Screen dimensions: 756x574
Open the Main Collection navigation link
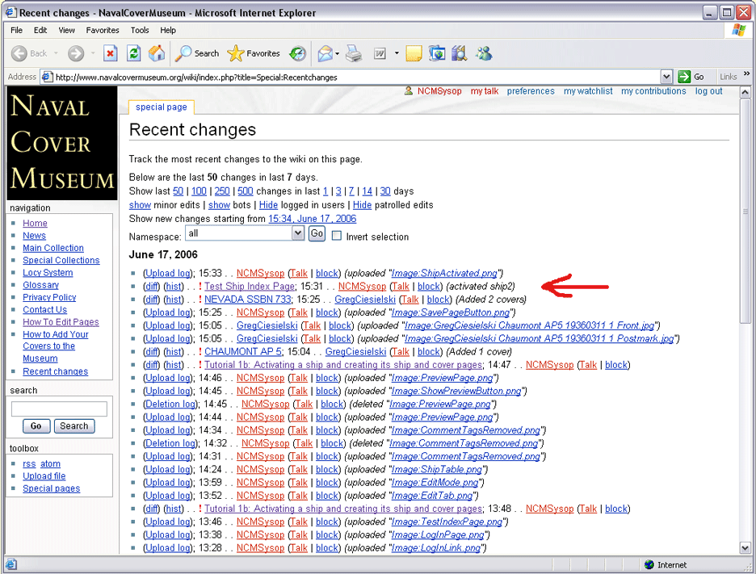point(53,248)
